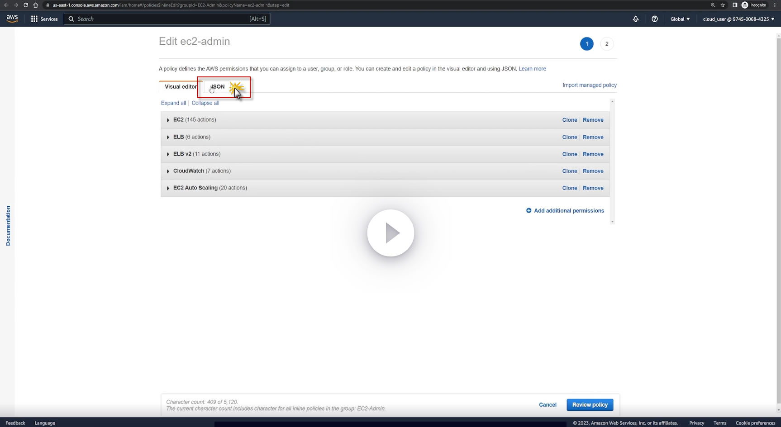Viewport: 781px width, 427px height.
Task: Click the browser back arrow
Action: click(x=6, y=5)
